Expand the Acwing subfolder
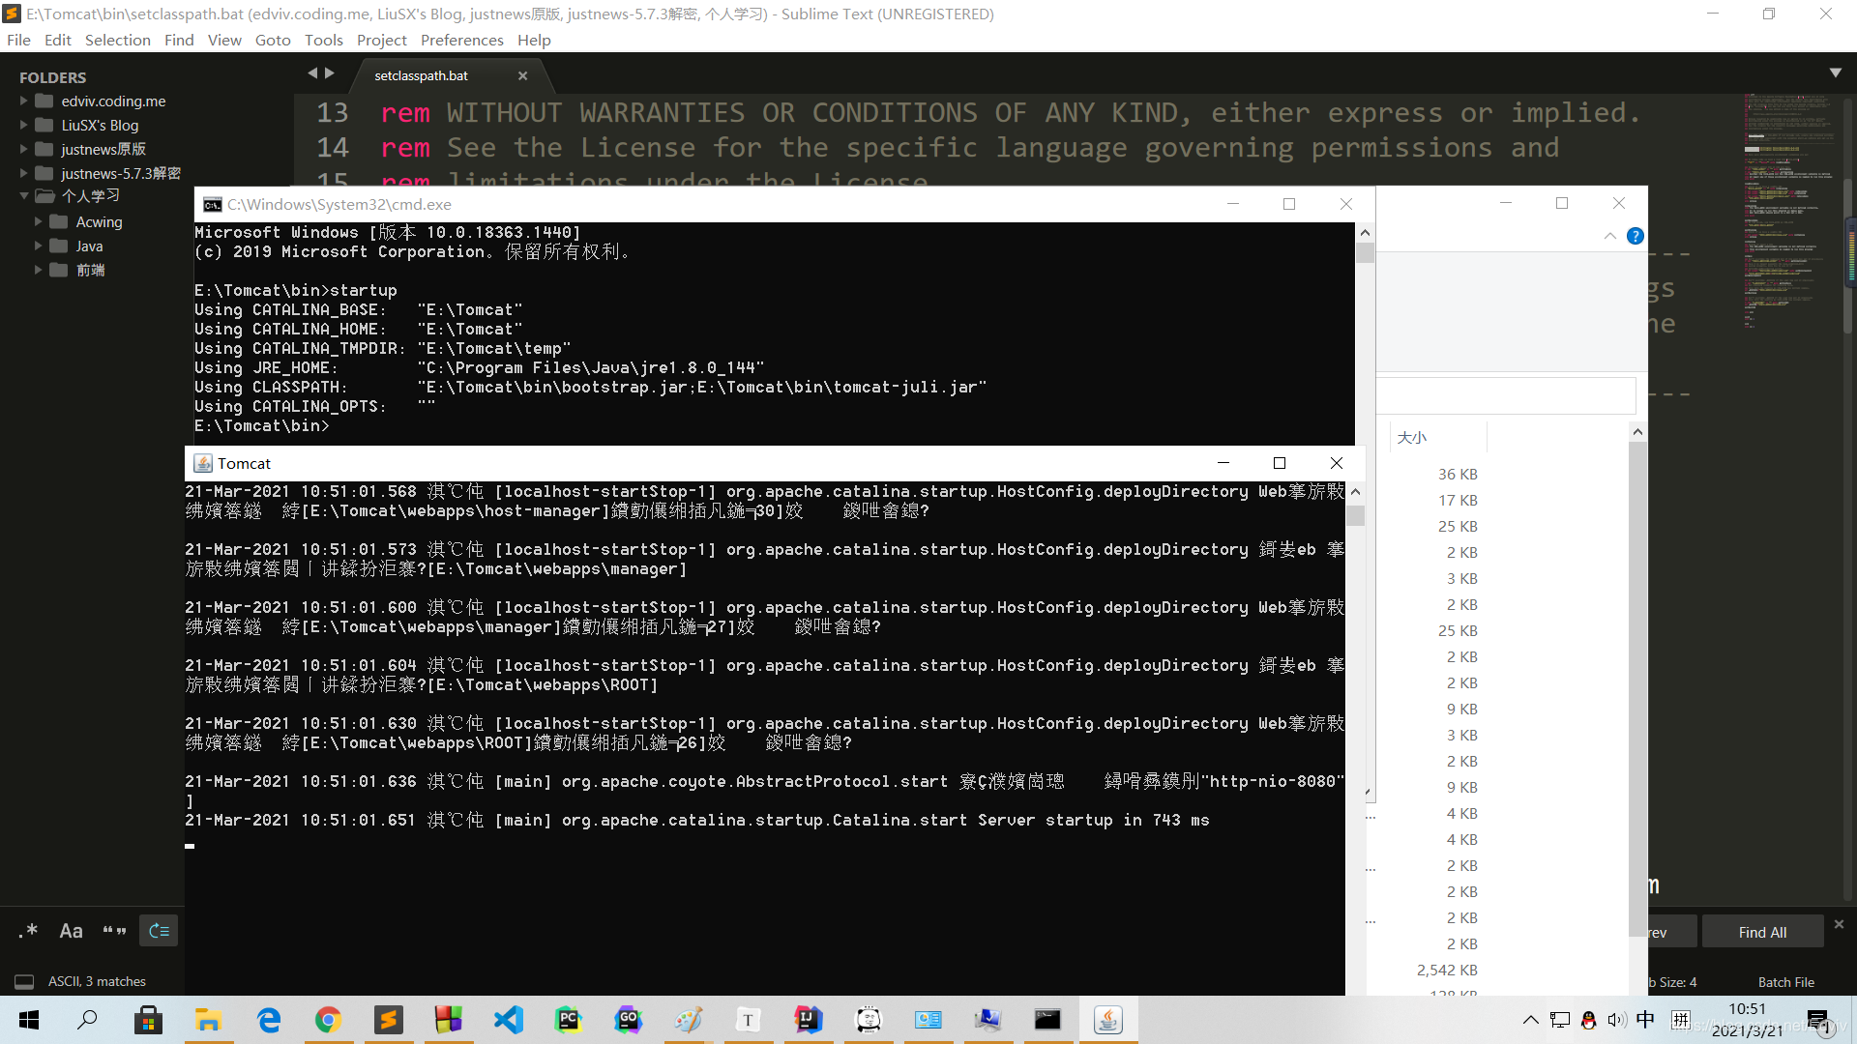Image resolution: width=1857 pixels, height=1044 pixels. tap(39, 221)
